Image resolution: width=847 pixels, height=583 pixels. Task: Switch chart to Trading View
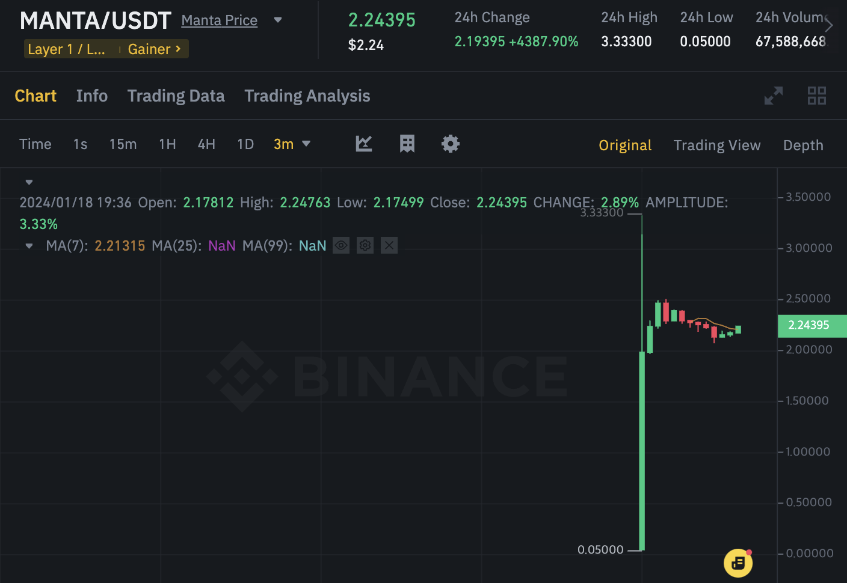(717, 145)
